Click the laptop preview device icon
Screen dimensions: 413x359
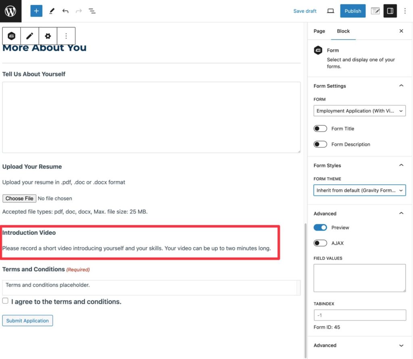pos(331,11)
